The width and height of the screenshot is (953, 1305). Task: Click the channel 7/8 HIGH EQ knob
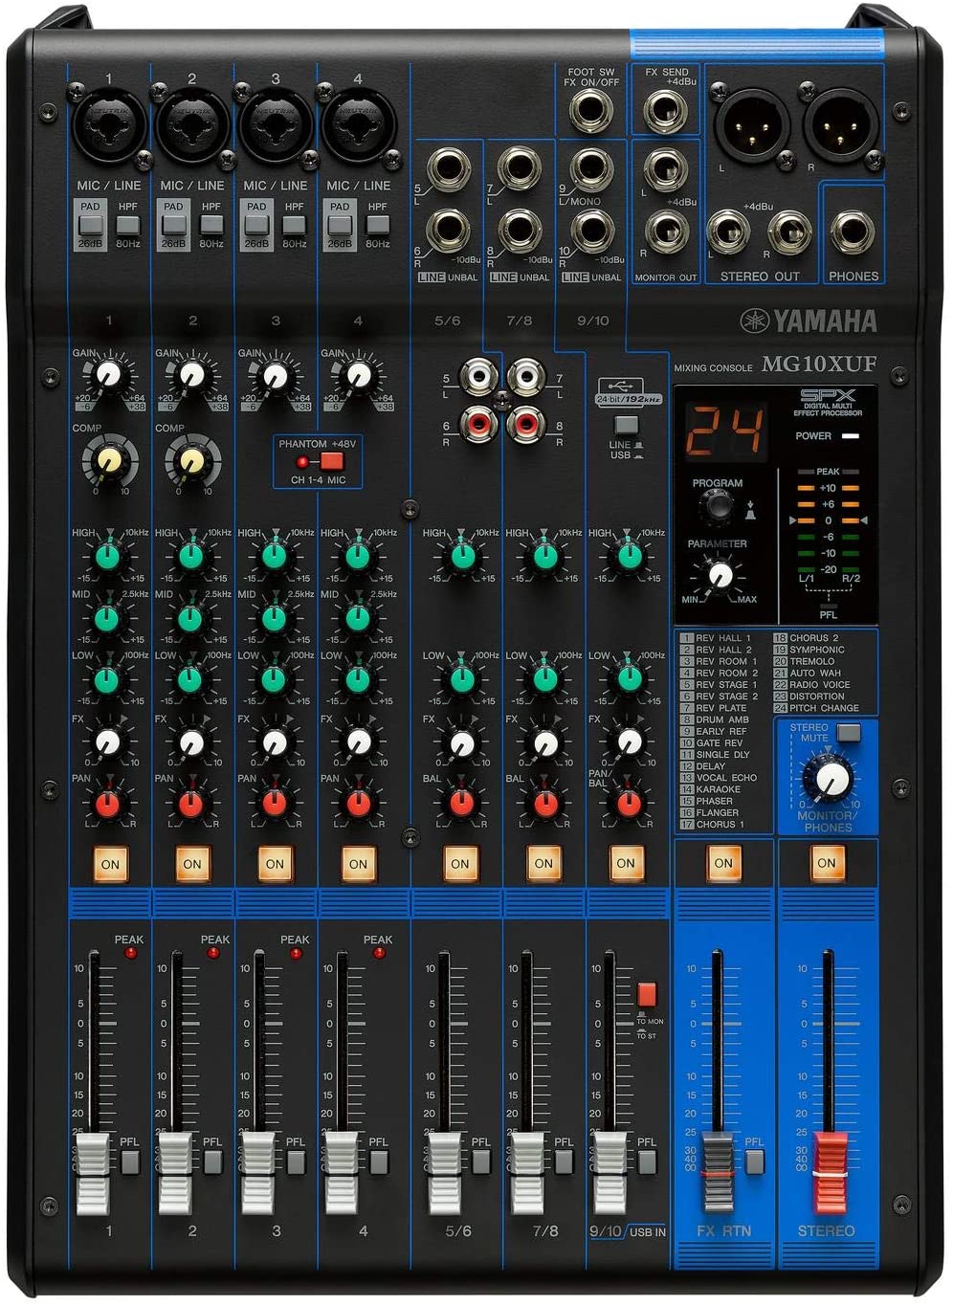click(x=544, y=555)
